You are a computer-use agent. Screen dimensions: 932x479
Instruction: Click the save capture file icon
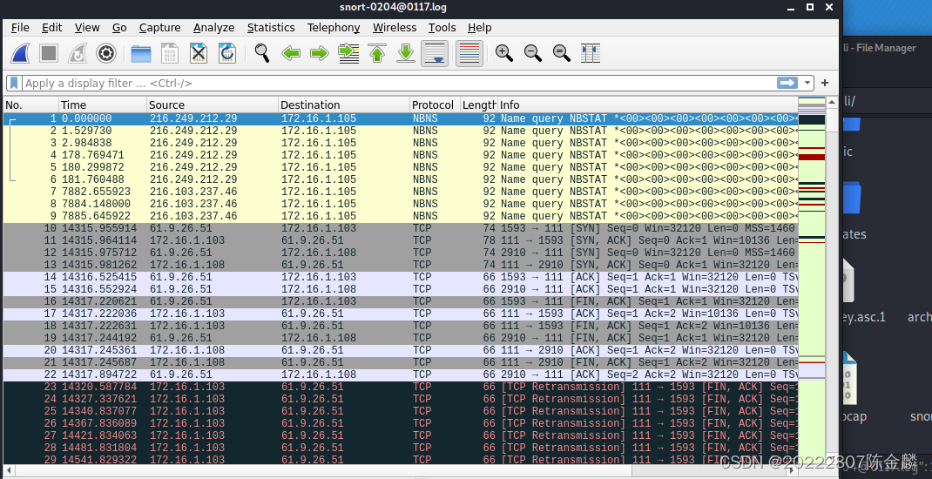click(169, 53)
